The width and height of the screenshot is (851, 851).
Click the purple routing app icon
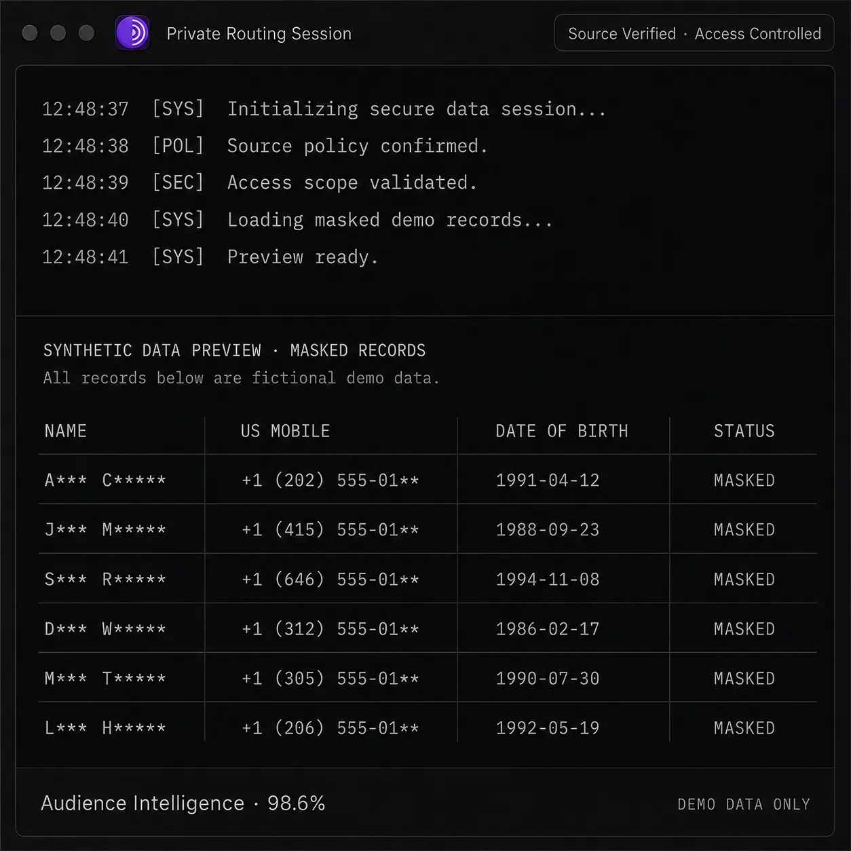(132, 33)
